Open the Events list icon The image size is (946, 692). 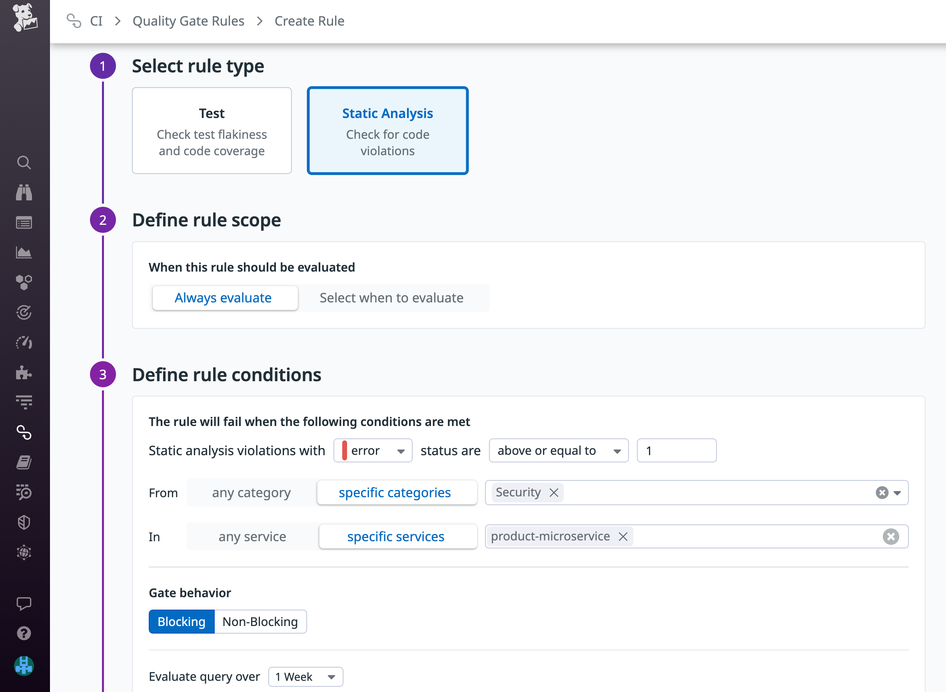[x=24, y=222]
